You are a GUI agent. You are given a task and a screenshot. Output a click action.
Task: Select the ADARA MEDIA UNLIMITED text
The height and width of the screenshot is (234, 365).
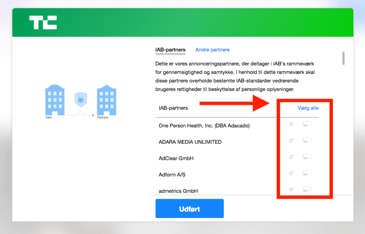click(x=190, y=142)
